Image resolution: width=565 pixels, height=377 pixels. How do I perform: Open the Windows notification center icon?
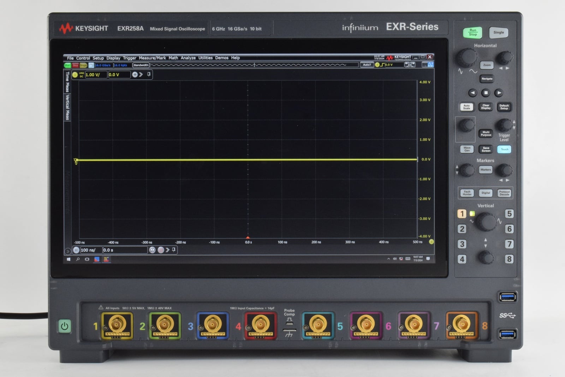click(428, 259)
